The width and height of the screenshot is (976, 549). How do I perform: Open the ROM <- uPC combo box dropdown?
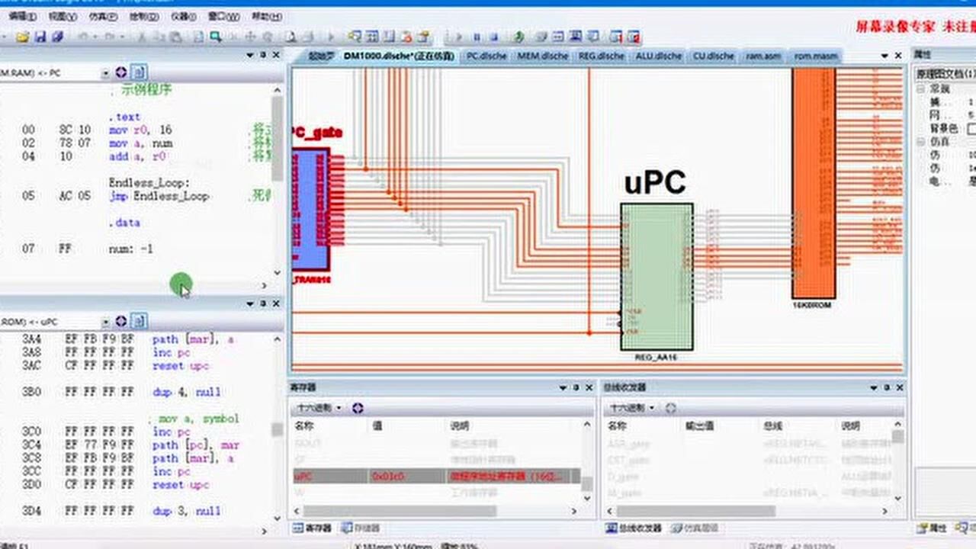tap(105, 322)
